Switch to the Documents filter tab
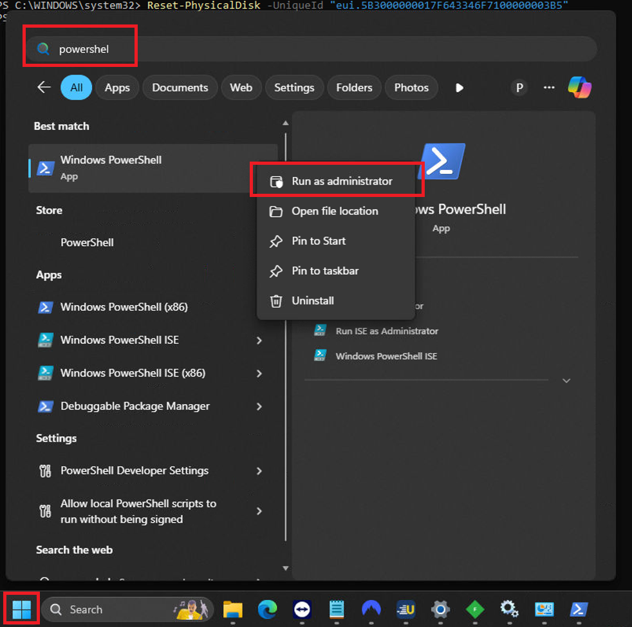 [x=180, y=88]
